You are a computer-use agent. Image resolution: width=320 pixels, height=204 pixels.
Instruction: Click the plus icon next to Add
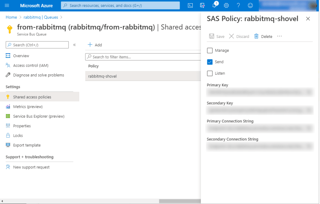pos(90,45)
